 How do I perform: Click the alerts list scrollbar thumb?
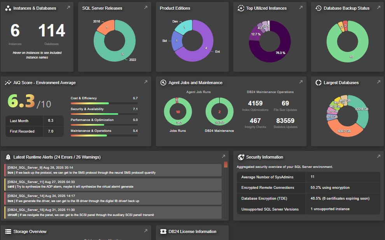click(x=226, y=164)
